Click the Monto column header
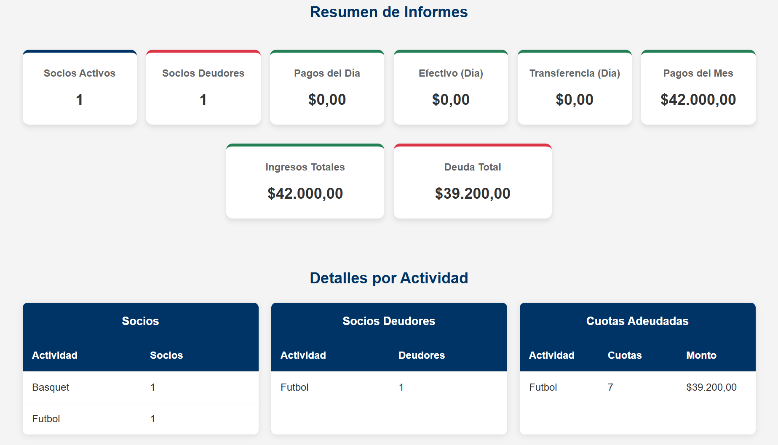The height and width of the screenshot is (445, 778). tap(701, 355)
